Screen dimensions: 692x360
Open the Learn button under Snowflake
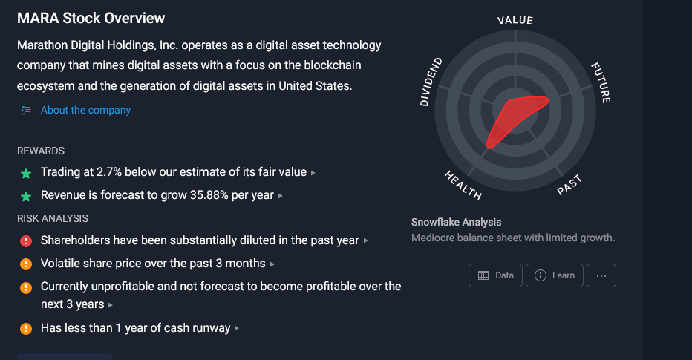(x=555, y=275)
